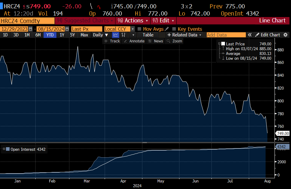Image resolution: width=291 pixels, height=189 pixels.
Task: Collapse the Last Price legend tree
Action: 219,44
